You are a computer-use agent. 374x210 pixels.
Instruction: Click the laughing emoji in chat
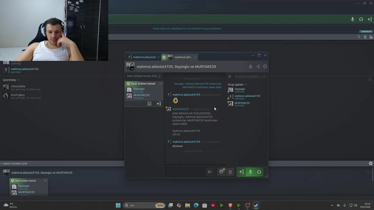tap(175, 100)
